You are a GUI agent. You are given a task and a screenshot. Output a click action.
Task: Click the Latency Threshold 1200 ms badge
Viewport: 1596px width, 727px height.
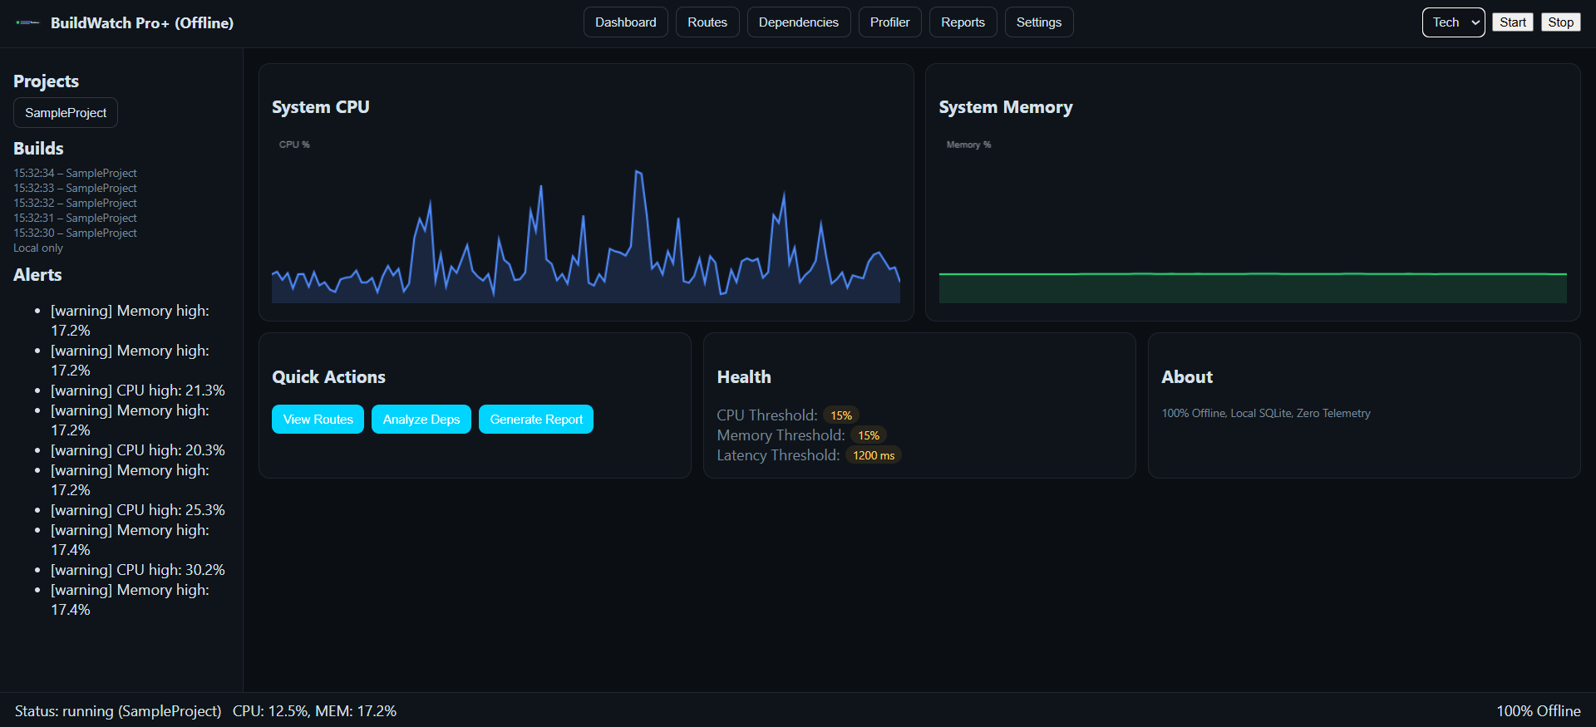click(874, 455)
